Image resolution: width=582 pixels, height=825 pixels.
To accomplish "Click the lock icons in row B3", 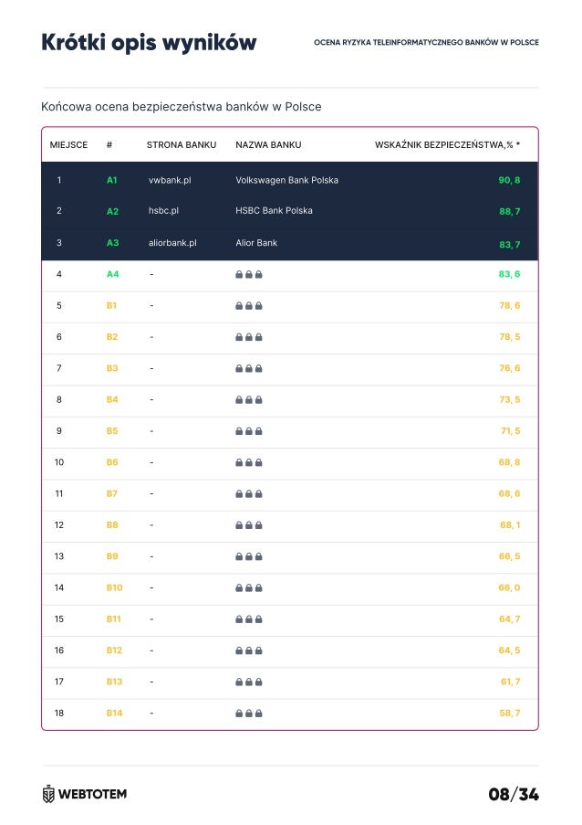I will (249, 368).
